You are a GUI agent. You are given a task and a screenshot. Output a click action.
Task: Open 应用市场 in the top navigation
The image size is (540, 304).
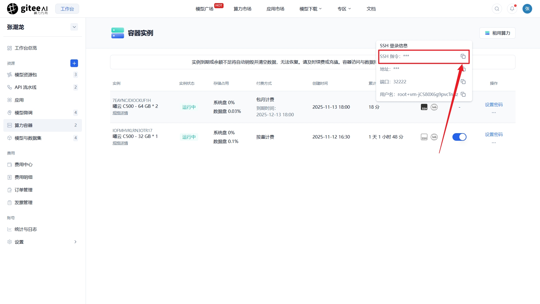tap(275, 9)
